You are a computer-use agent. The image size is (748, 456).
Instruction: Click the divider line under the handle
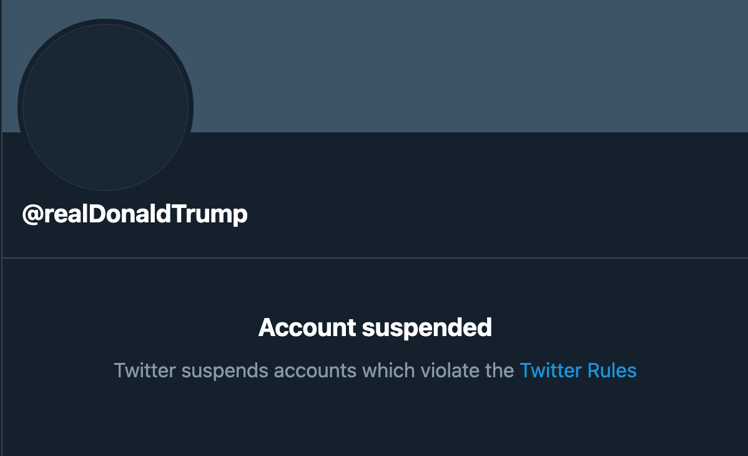(375, 258)
